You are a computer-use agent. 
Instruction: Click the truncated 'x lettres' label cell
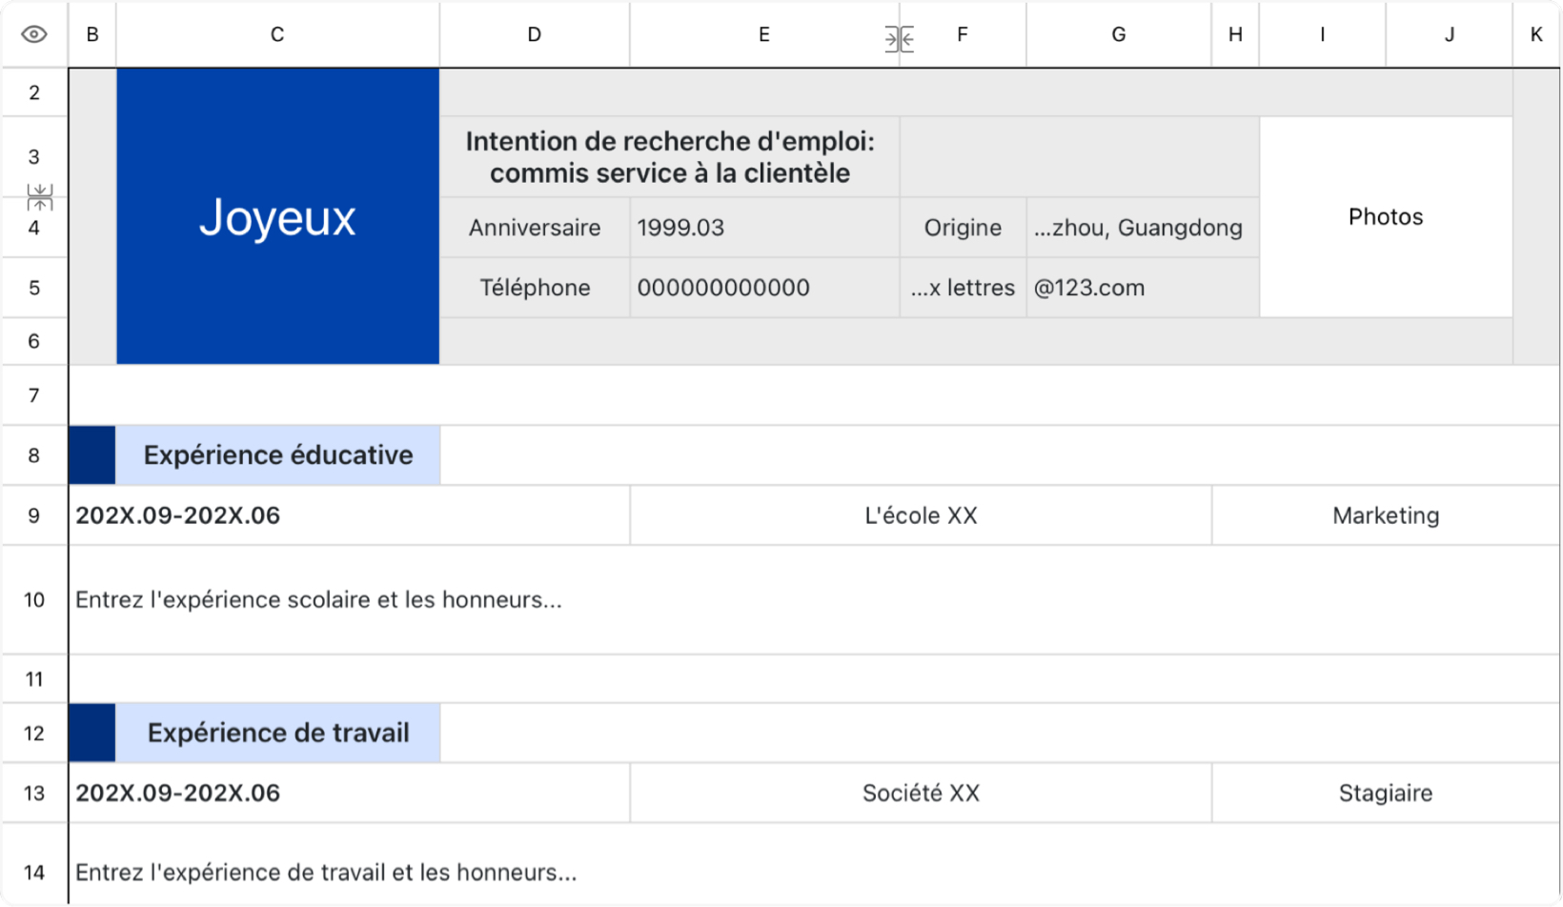[963, 288]
